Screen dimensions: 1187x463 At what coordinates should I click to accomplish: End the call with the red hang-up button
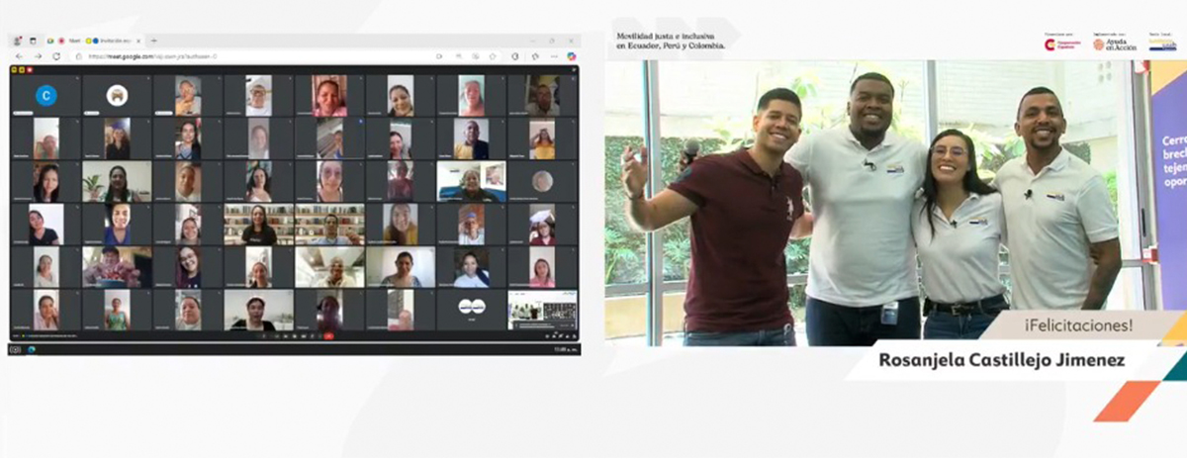click(x=328, y=337)
